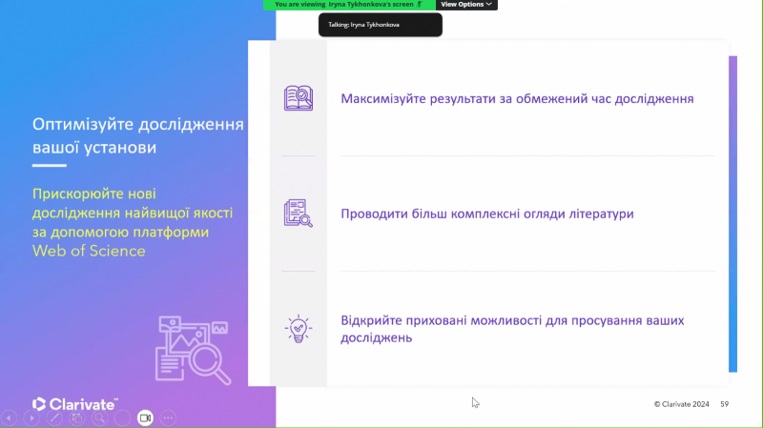Click the 'You are viewing' screen share banner
763x428 pixels.
(349, 5)
